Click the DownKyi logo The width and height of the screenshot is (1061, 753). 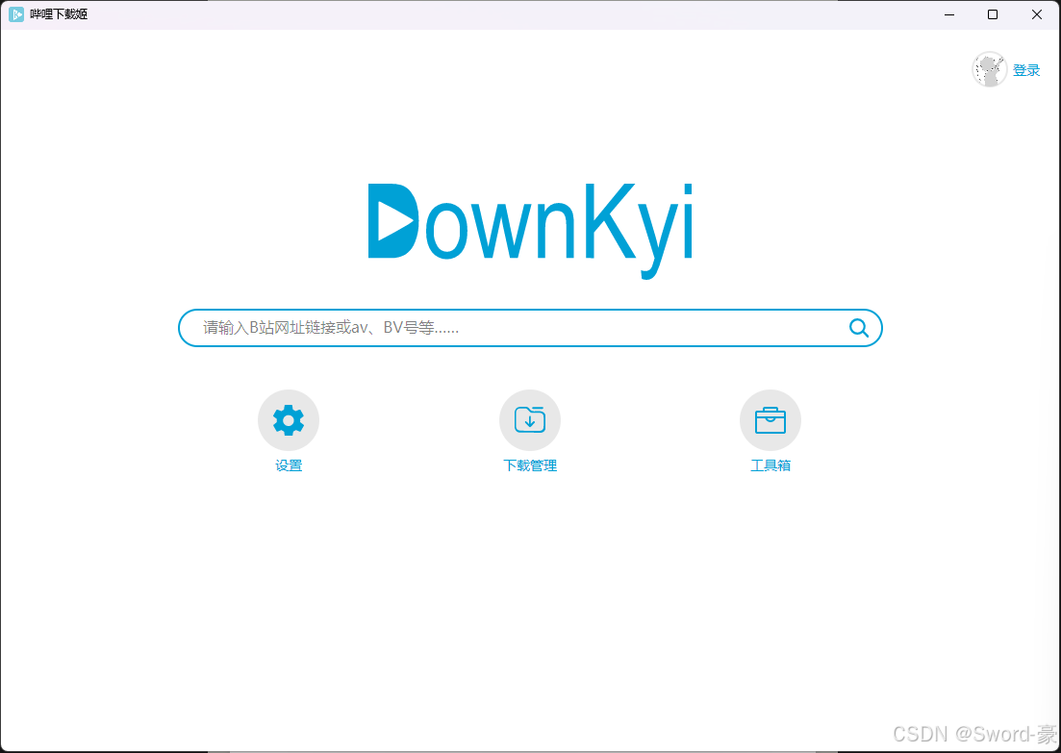[531, 230]
